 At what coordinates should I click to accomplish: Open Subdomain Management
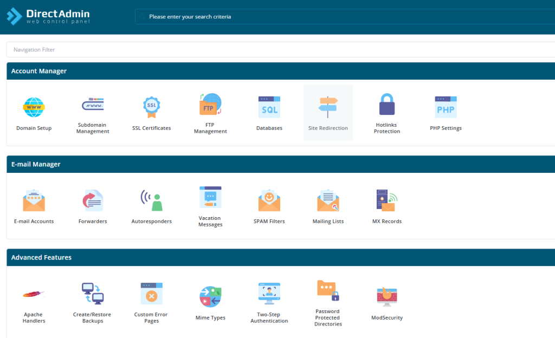coord(93,105)
